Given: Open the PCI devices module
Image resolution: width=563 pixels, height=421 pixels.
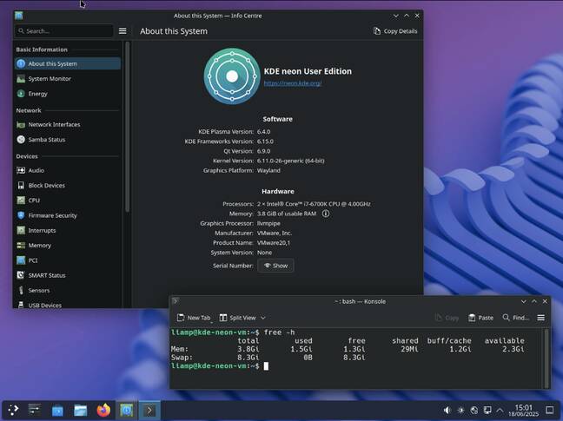Looking at the screenshot, I should coord(68,260).
